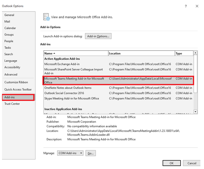Open the Manage COM Add-ins dropdown
204x169 pixels.
pos(70,153)
